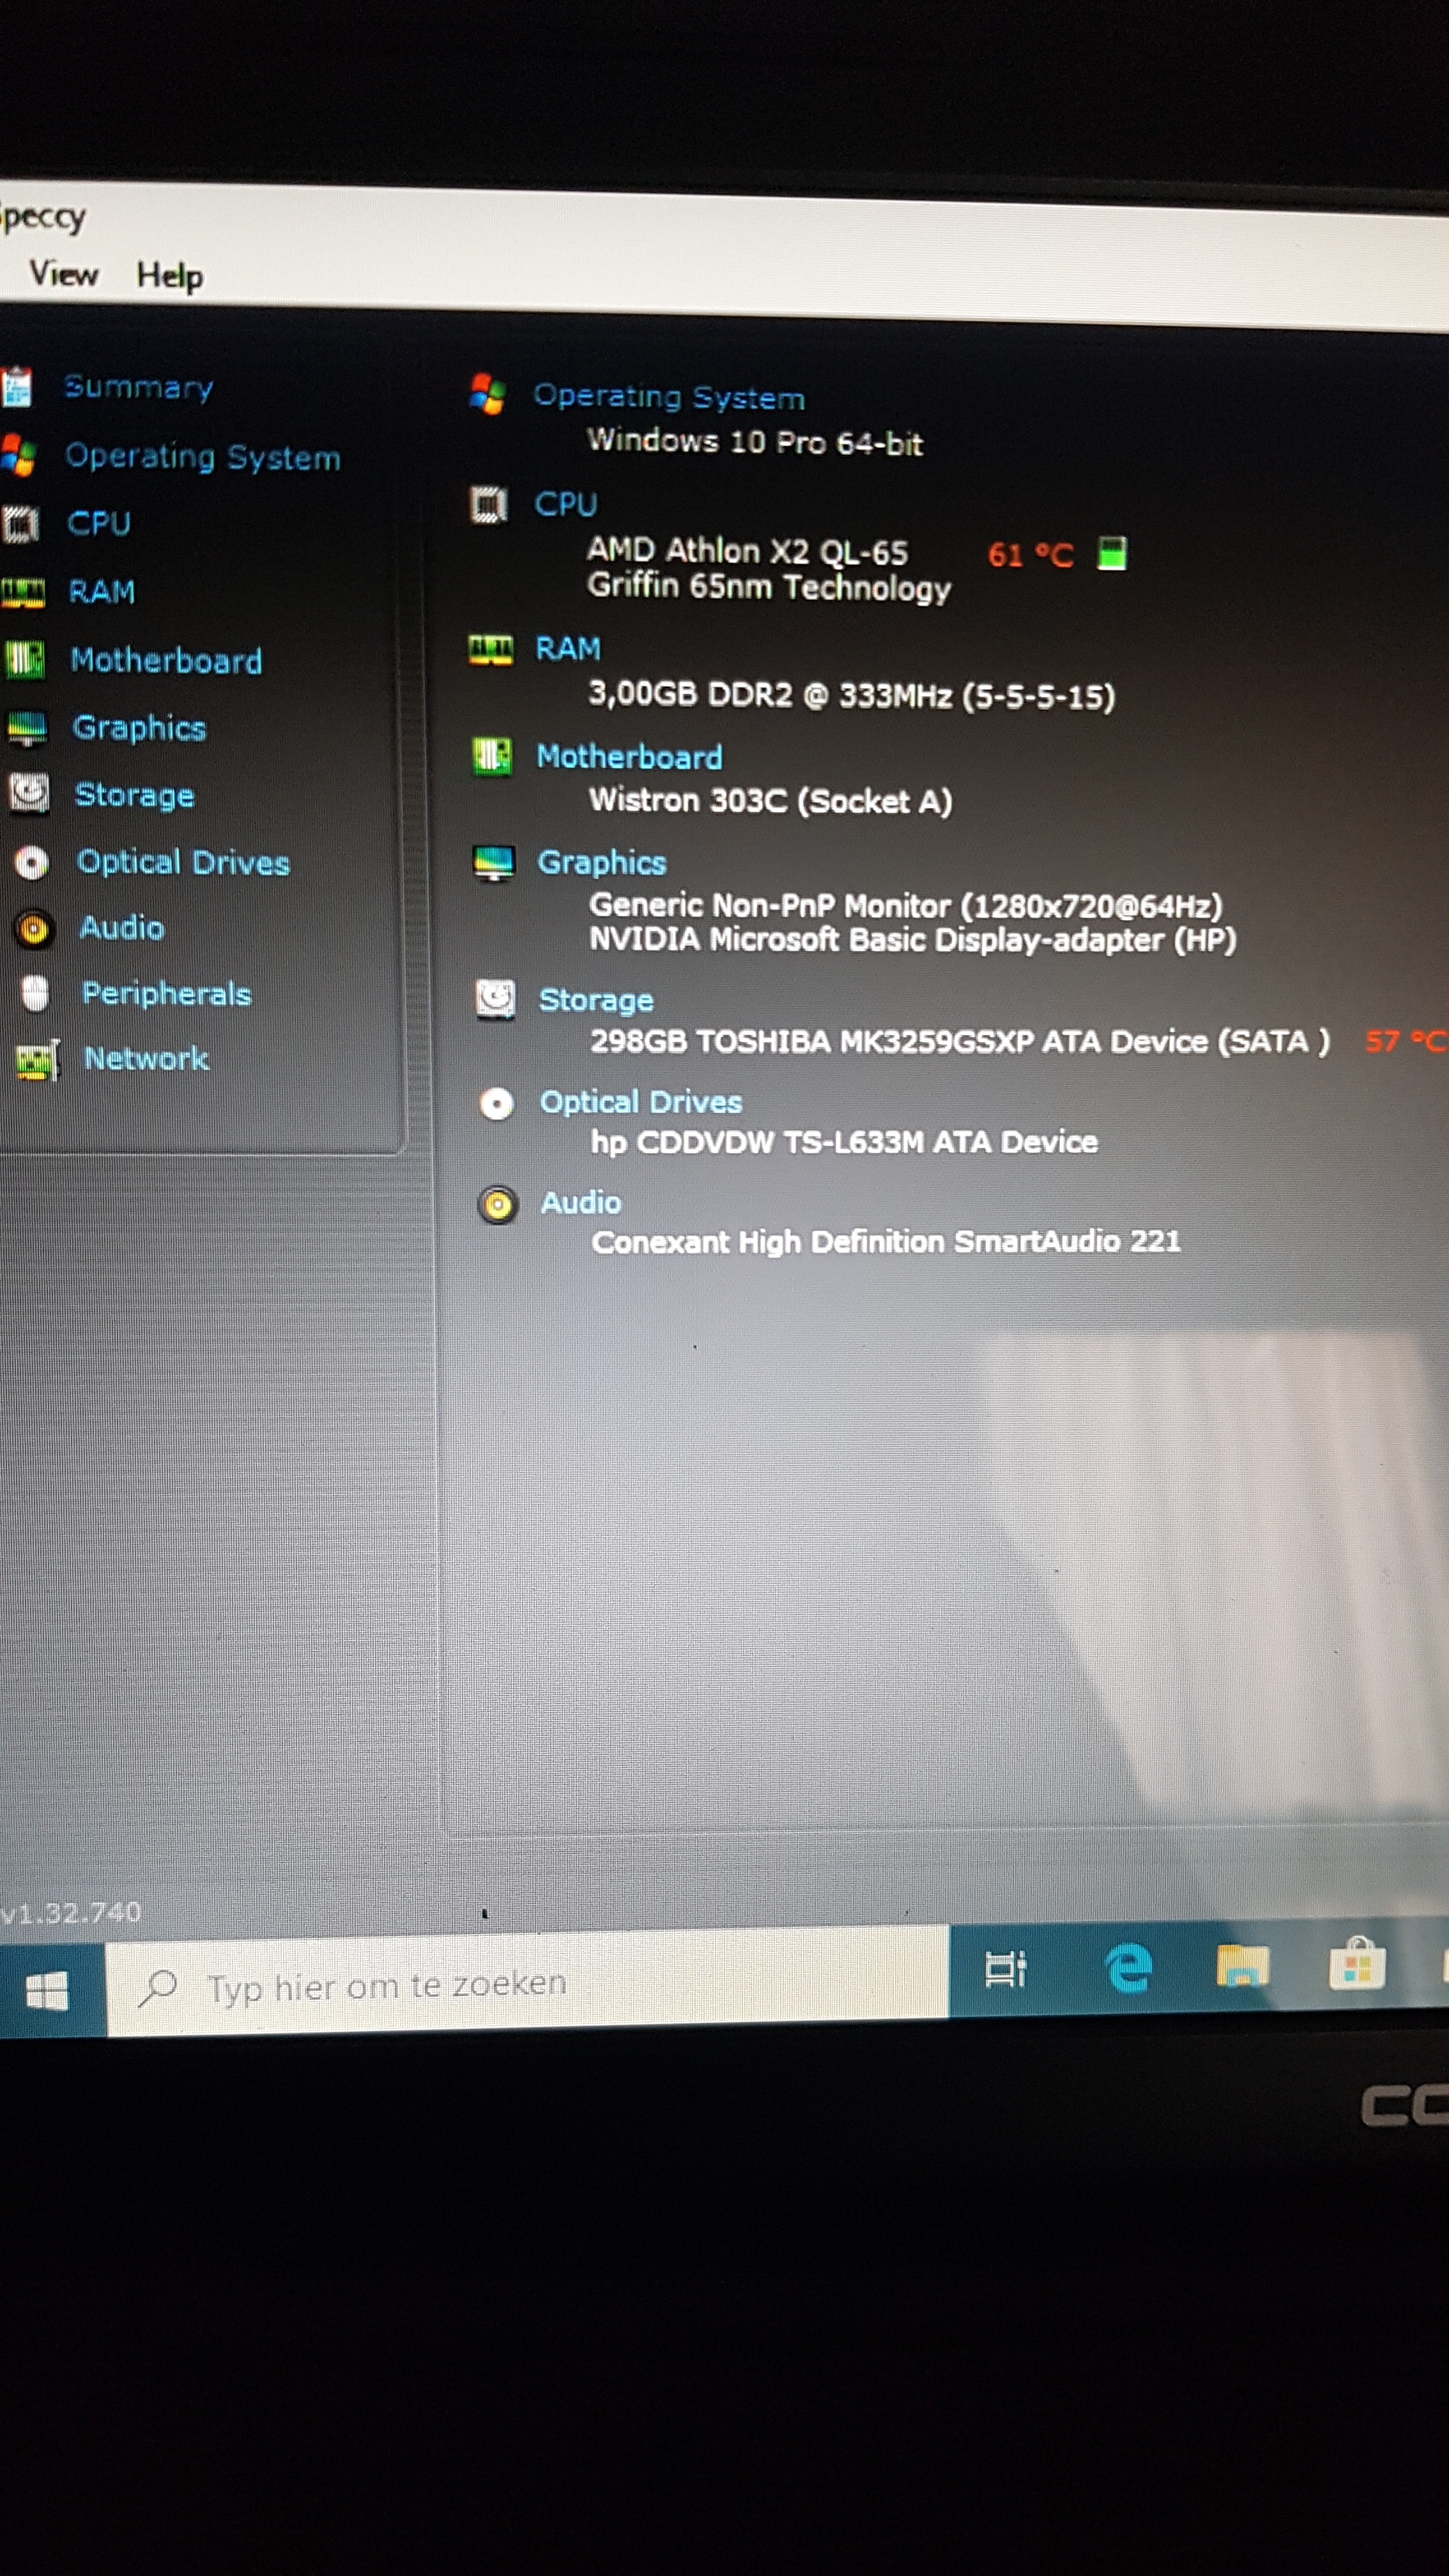
Task: Go to the RAM sidebar section
Action: click(x=101, y=592)
